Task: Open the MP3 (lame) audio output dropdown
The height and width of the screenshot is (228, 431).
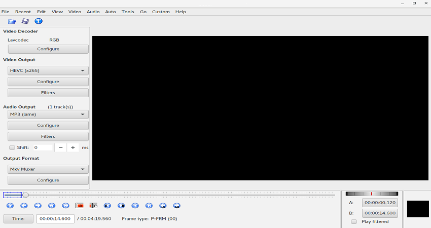Action: (x=48, y=115)
